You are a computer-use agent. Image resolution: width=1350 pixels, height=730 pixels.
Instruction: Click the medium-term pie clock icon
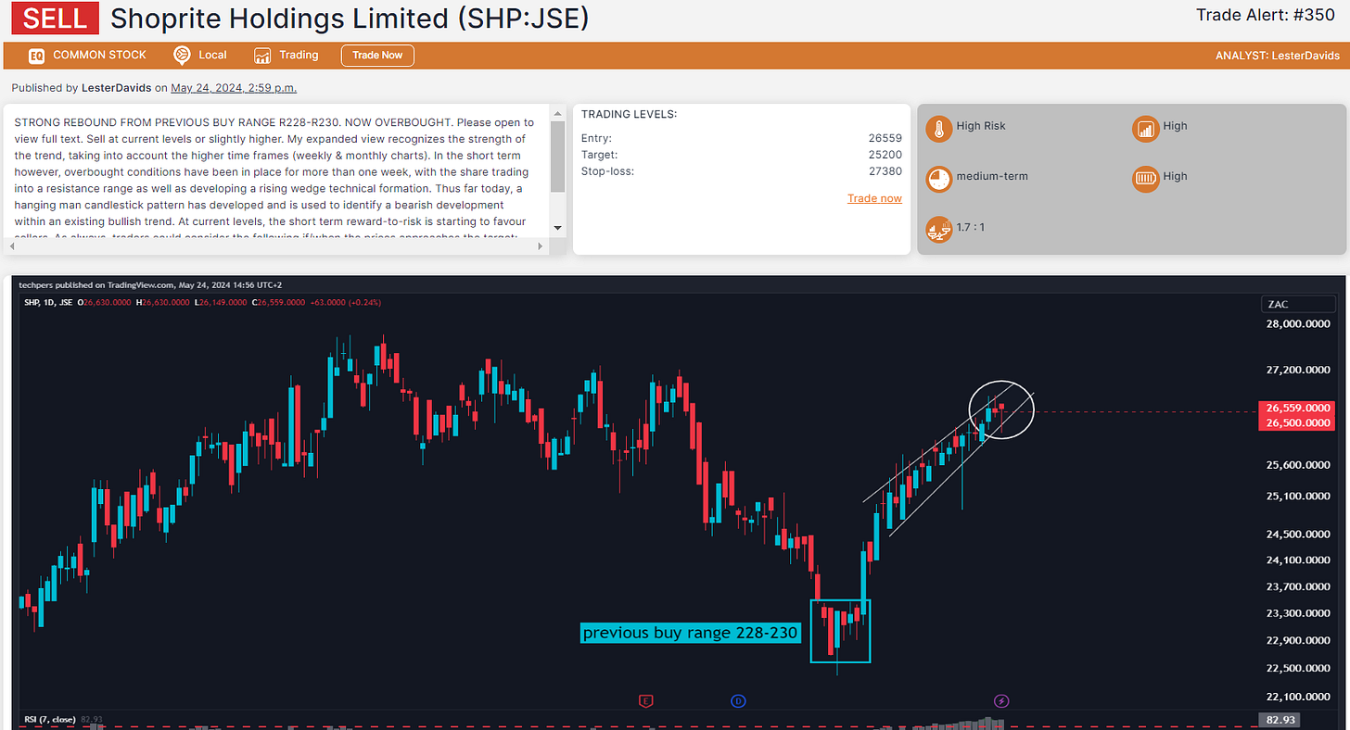(x=938, y=179)
